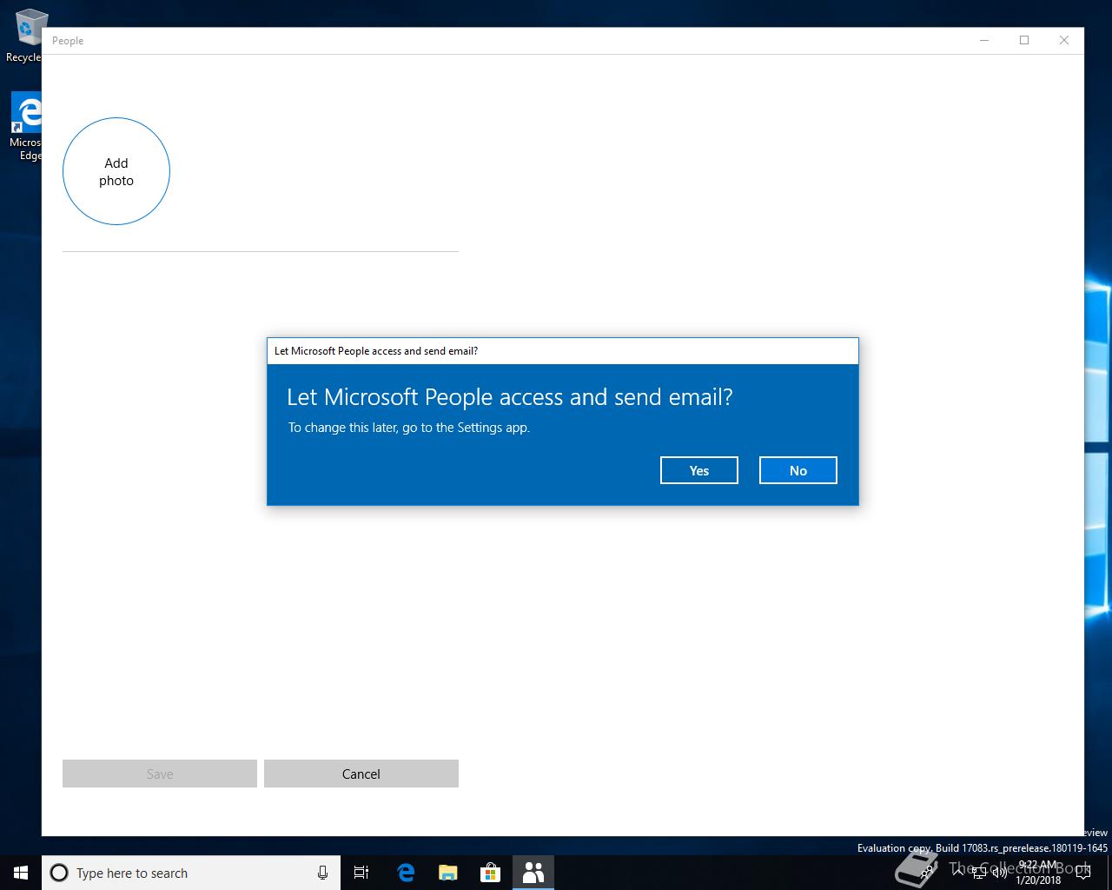Open Microsoft Store from the taskbar
Viewport: 1112px width, 890px height.
click(491, 873)
